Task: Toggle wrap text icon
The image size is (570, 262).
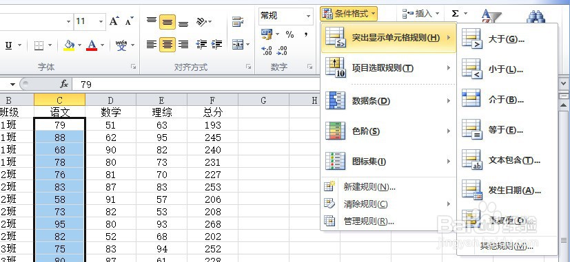Action: (238, 21)
